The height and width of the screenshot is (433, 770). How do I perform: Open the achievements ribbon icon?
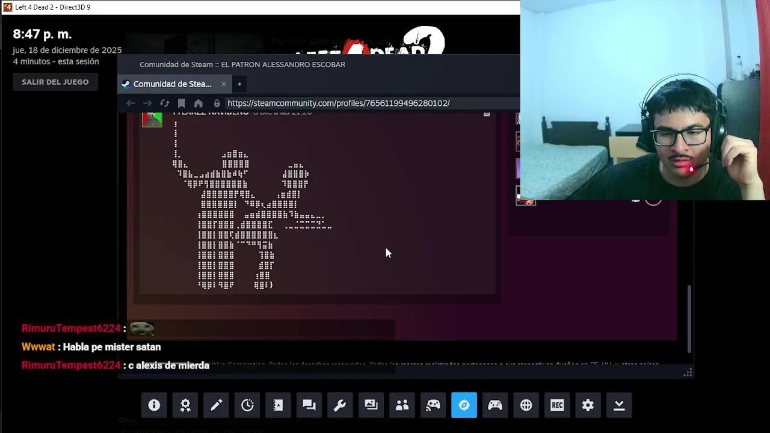(x=185, y=405)
